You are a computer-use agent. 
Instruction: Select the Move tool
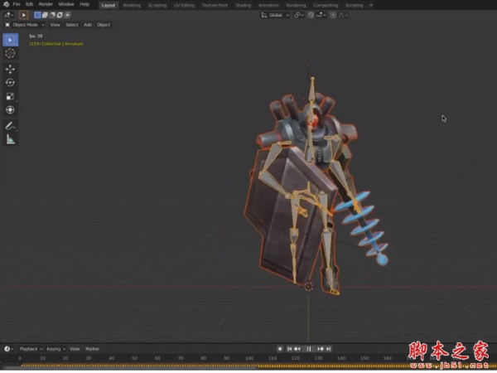coord(10,69)
